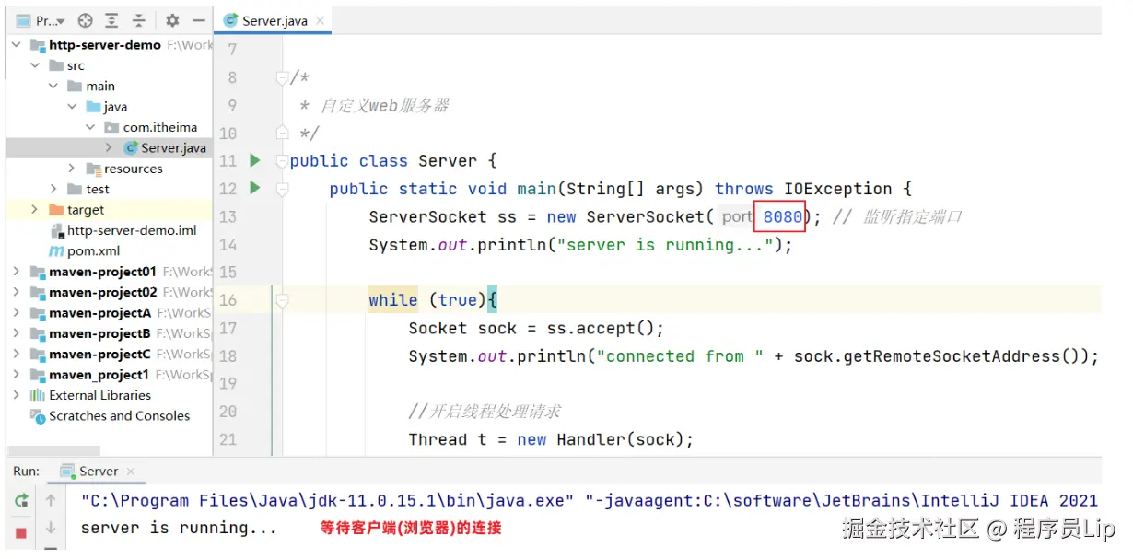The image size is (1133, 559).
Task: Click the Down the stack trace arrow
Action: 51,528
